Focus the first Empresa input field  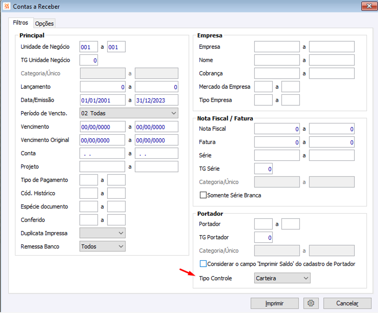(x=277, y=47)
